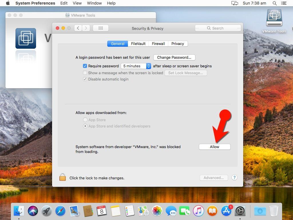This screenshot has width=293, height=220.
Task: Open iTunes music note icon in Dock
Action: 199,211
